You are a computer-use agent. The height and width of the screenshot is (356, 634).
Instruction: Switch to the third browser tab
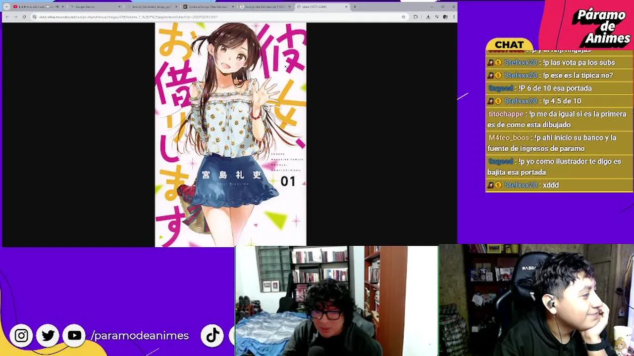151,7
